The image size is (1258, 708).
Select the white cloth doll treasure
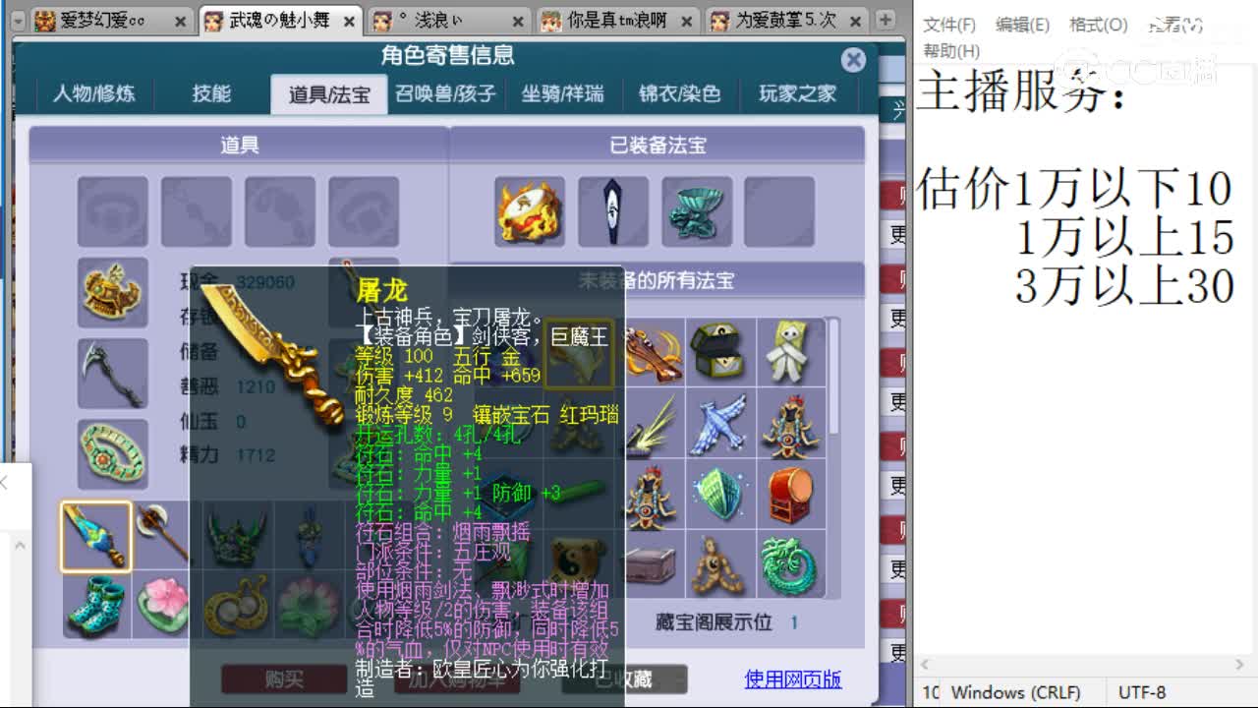790,353
